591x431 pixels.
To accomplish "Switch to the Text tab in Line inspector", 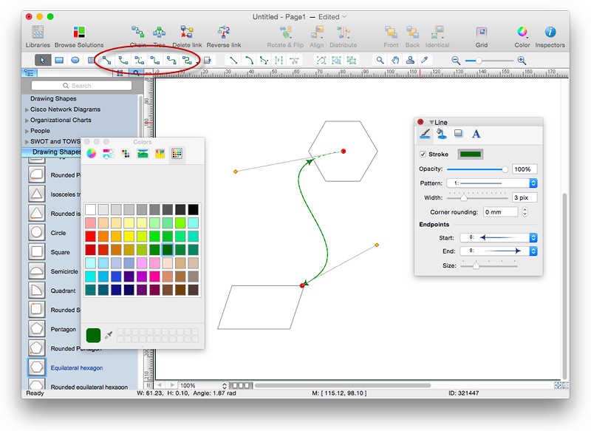I will point(476,134).
